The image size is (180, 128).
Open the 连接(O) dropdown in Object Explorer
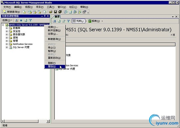point(7,20)
